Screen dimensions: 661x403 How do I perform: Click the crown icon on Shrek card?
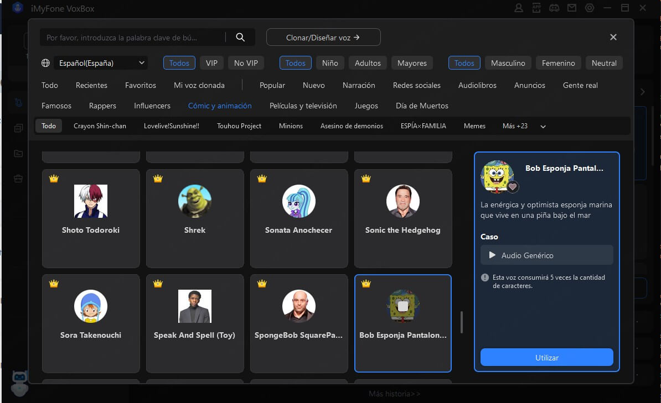pyautogui.click(x=158, y=179)
